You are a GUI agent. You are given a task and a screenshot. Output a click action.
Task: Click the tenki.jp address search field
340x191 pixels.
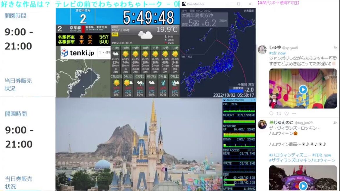(x=104, y=53)
